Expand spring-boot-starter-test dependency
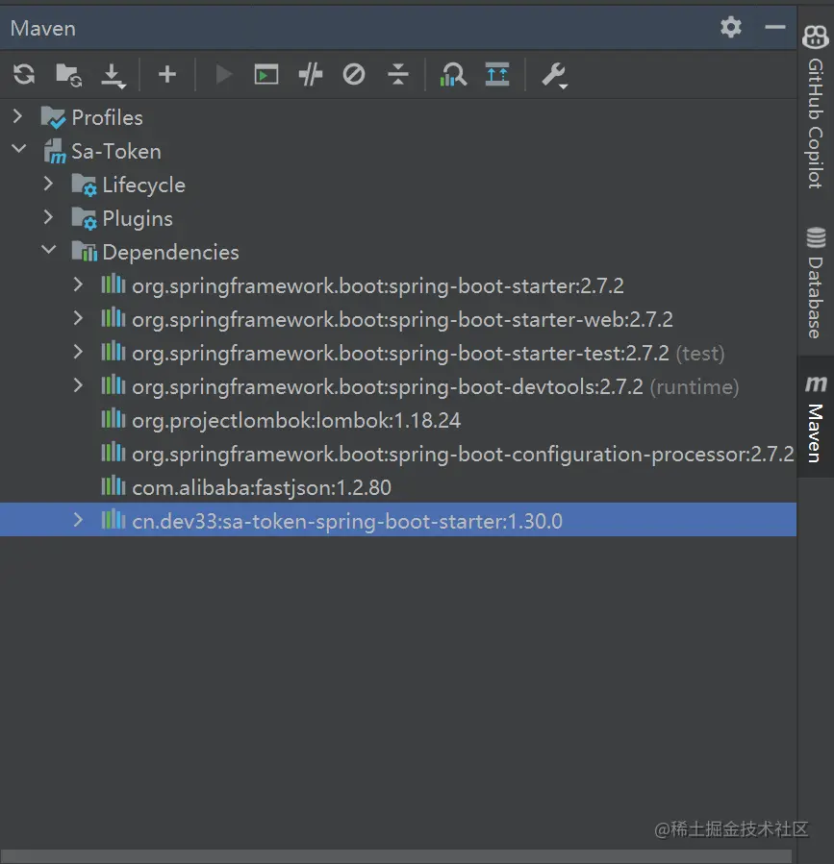The image size is (834, 864). tap(78, 352)
